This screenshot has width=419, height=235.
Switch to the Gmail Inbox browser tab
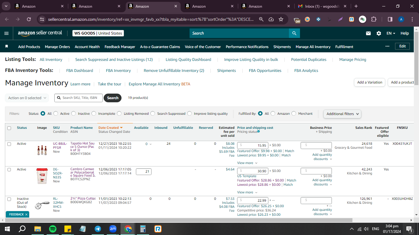322,6
